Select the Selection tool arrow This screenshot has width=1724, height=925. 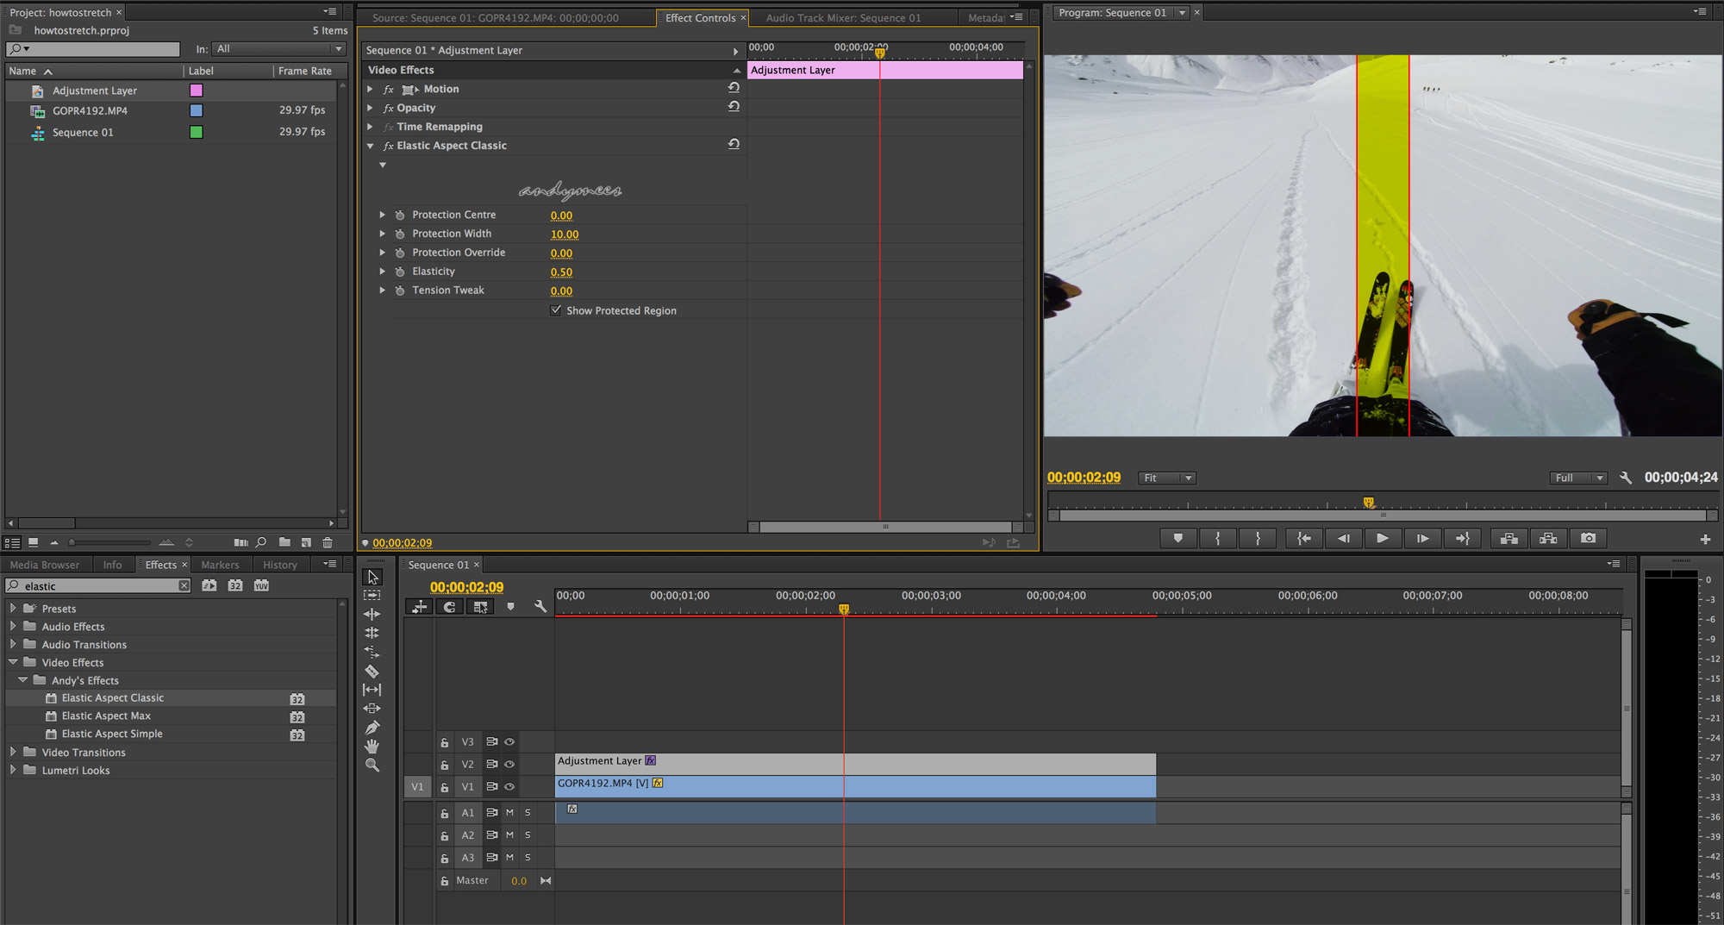click(372, 577)
